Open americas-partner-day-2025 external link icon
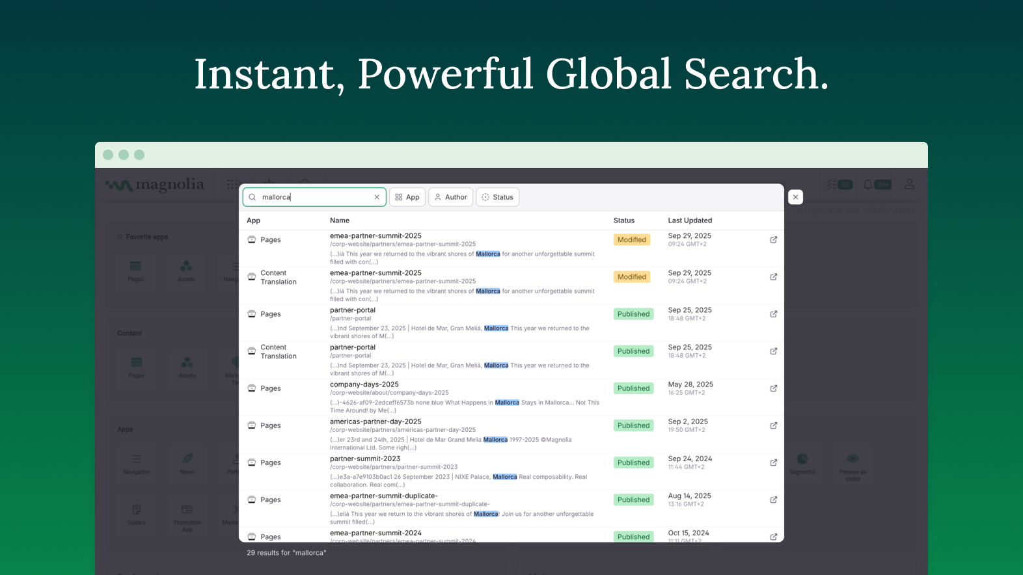Viewport: 1023px width, 575px height. pos(774,425)
